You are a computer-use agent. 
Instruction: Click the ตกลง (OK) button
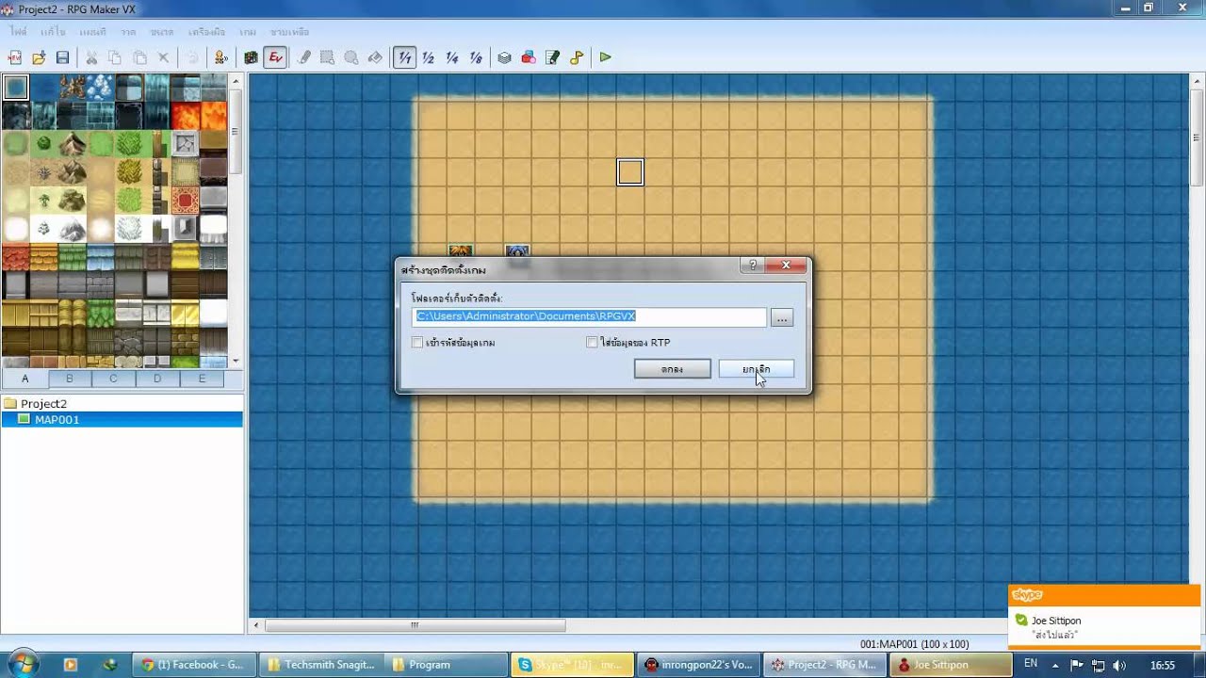pos(672,369)
